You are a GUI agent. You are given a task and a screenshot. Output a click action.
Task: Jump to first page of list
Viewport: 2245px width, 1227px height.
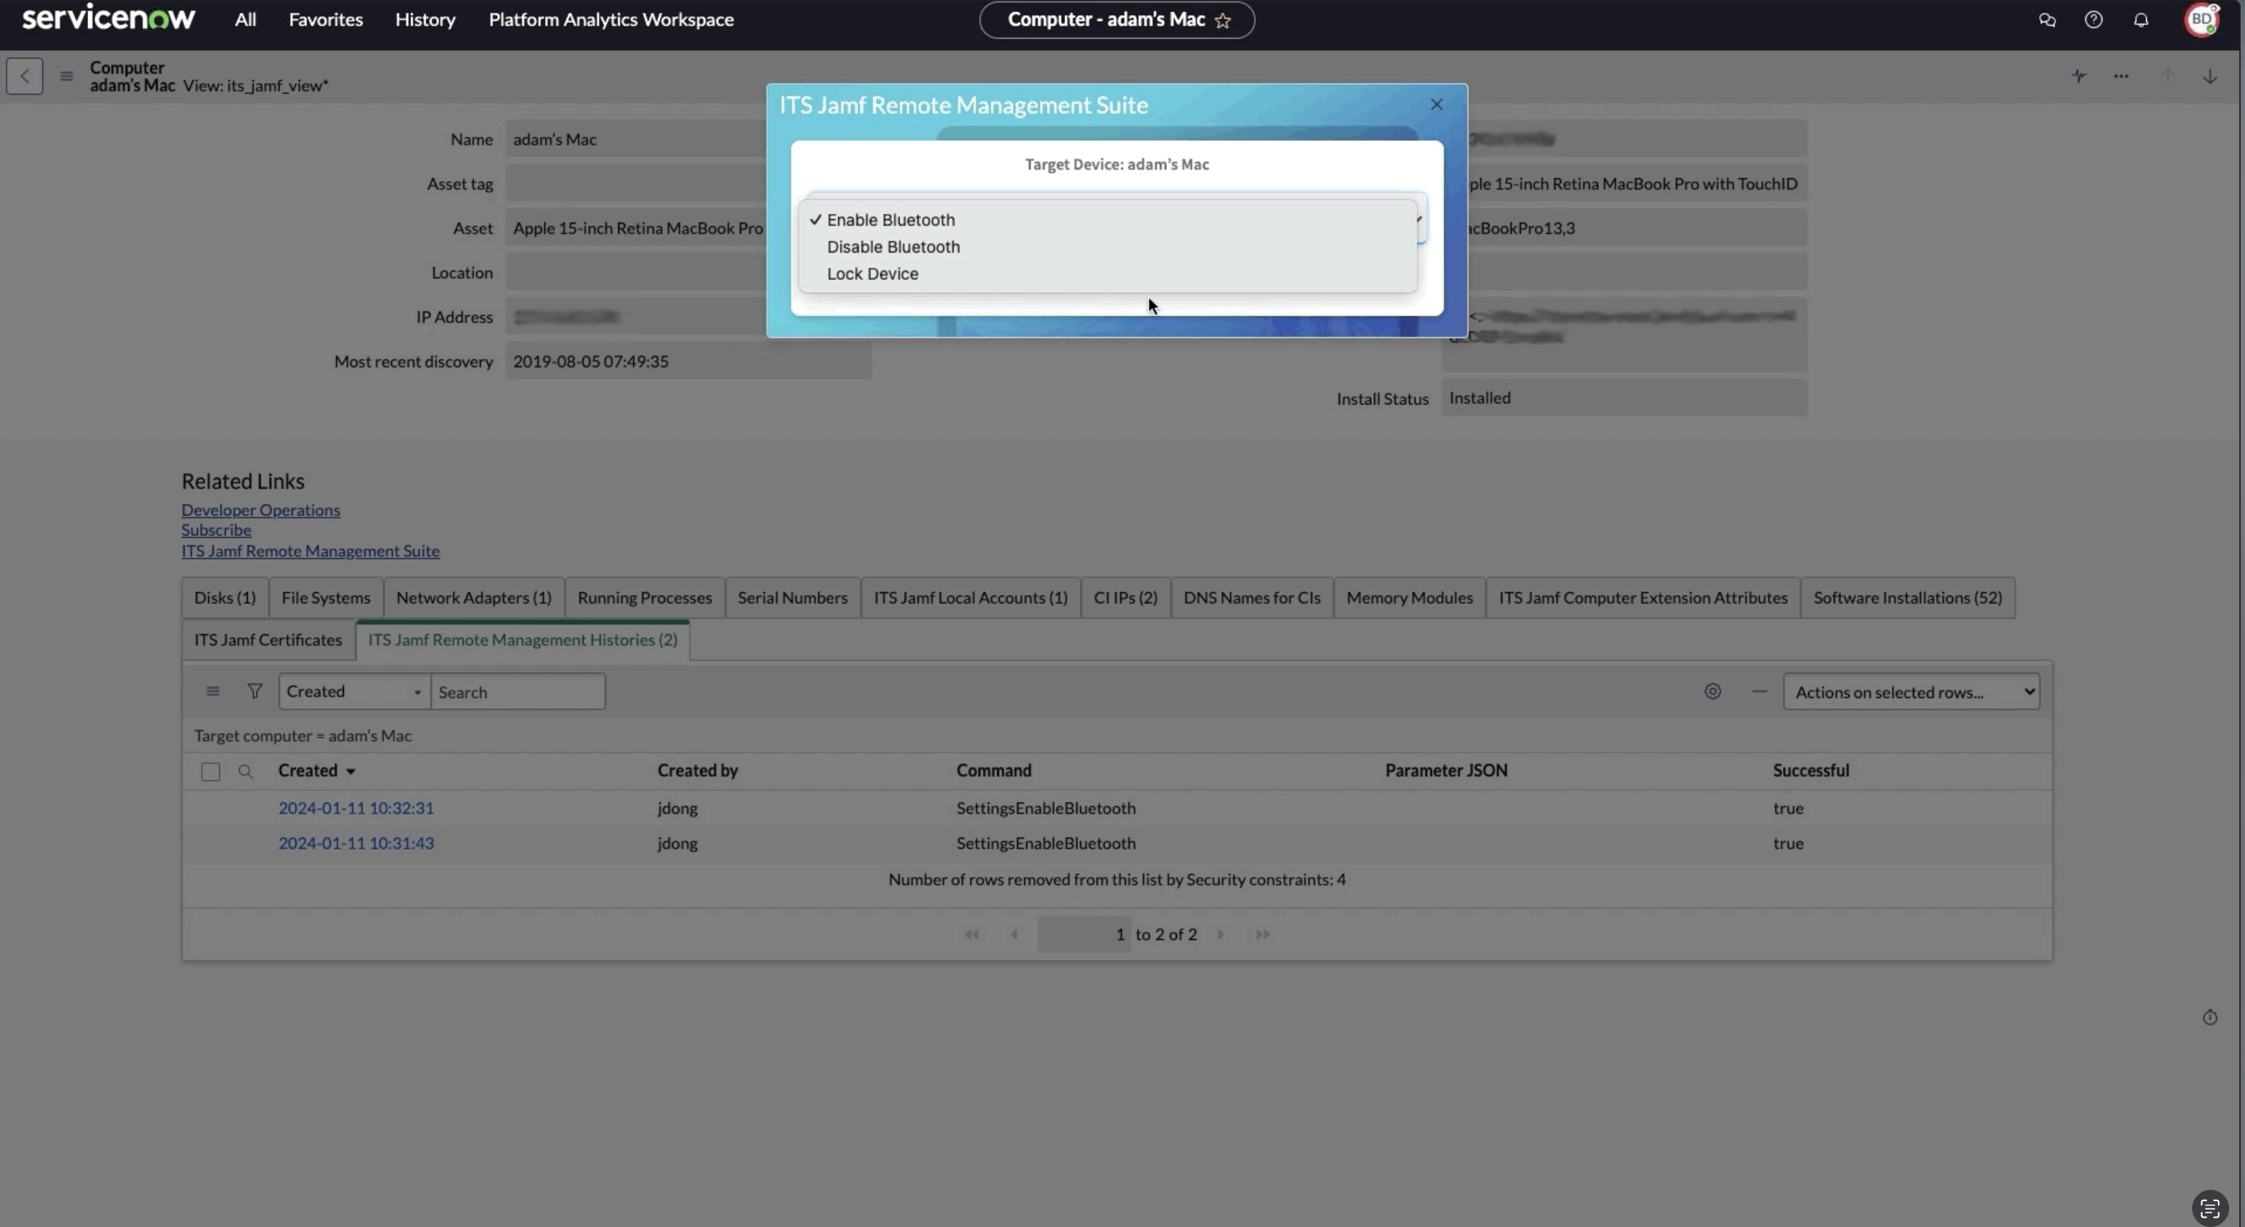coord(972,934)
